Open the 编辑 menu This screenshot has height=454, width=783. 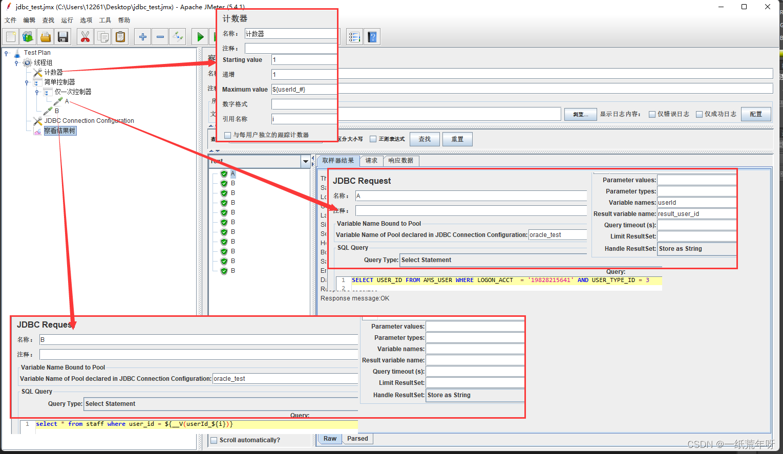tap(29, 20)
